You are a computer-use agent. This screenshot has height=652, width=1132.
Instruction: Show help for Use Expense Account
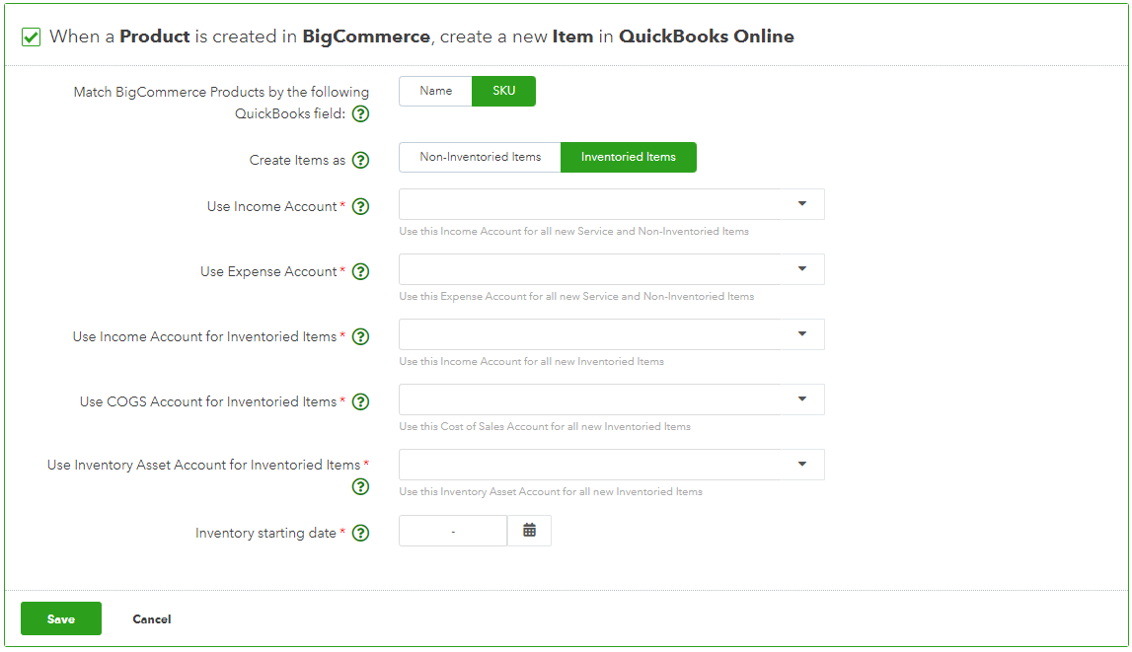360,272
